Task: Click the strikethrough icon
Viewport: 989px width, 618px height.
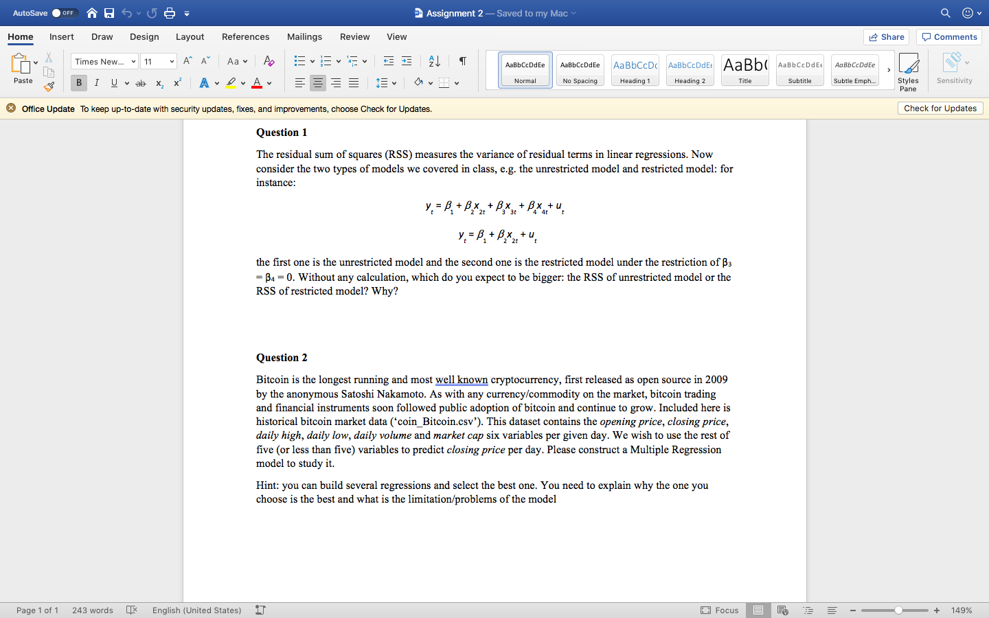Action: click(x=140, y=82)
